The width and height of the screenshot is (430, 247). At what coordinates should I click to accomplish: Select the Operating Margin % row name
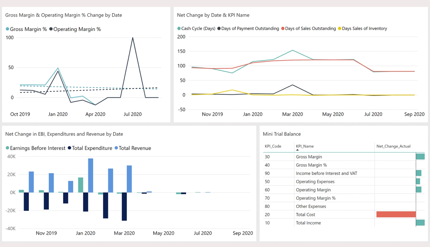coord(316,198)
